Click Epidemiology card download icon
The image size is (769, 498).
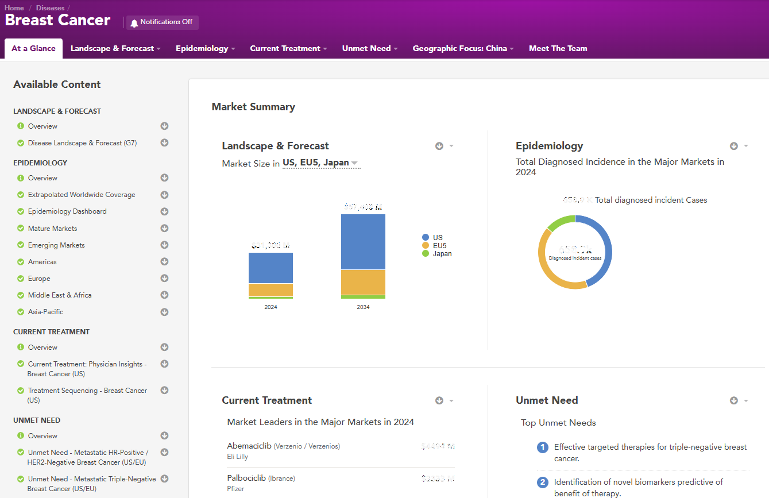tap(733, 146)
